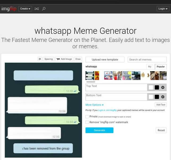Select the orange two-panel template thumbnail
171x160 pixels.
[x=97, y=75]
